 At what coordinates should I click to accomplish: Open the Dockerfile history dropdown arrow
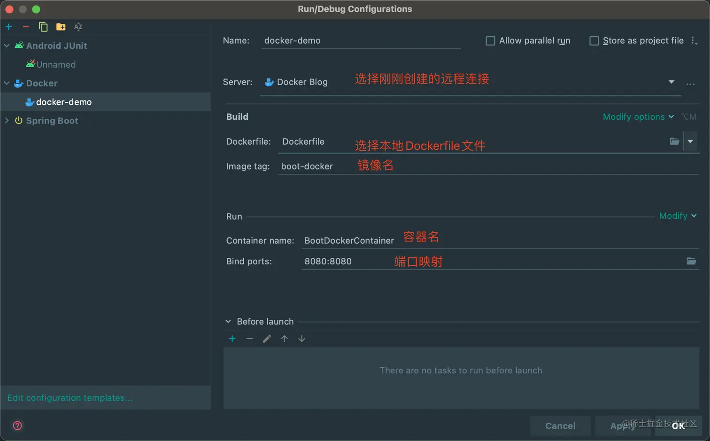(x=690, y=141)
